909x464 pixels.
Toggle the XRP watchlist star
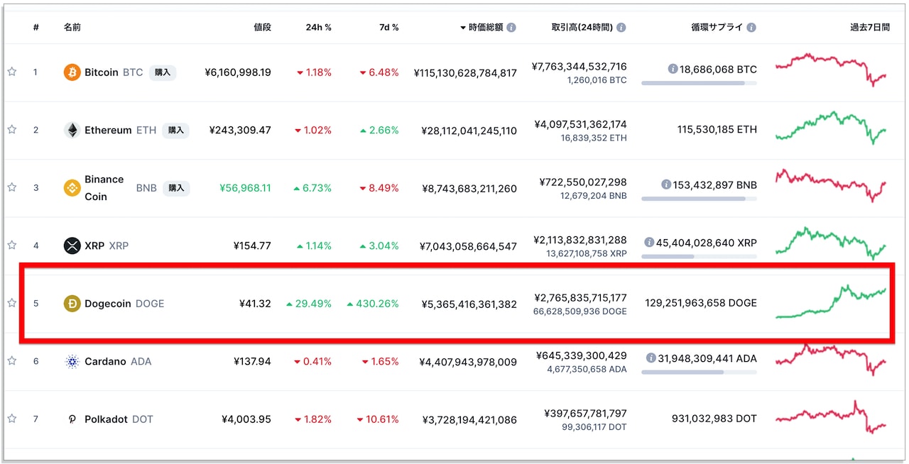tap(12, 245)
